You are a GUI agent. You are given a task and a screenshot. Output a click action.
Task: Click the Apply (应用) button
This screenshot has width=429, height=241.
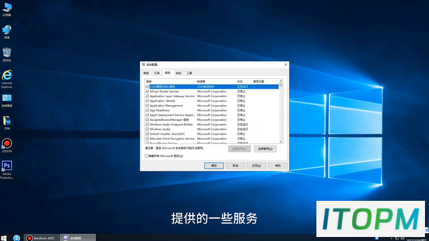click(x=256, y=165)
